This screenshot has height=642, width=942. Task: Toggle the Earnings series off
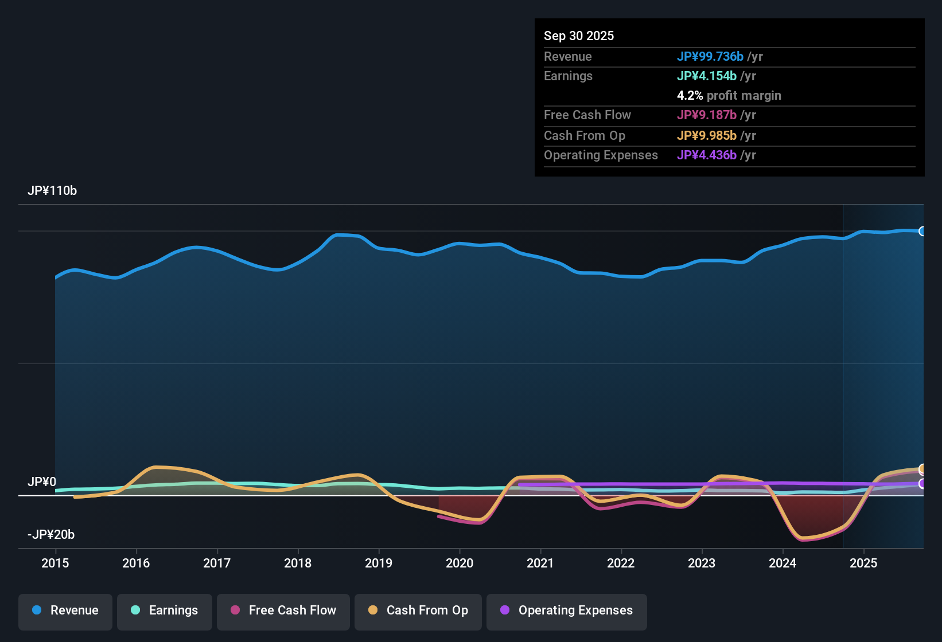click(165, 610)
